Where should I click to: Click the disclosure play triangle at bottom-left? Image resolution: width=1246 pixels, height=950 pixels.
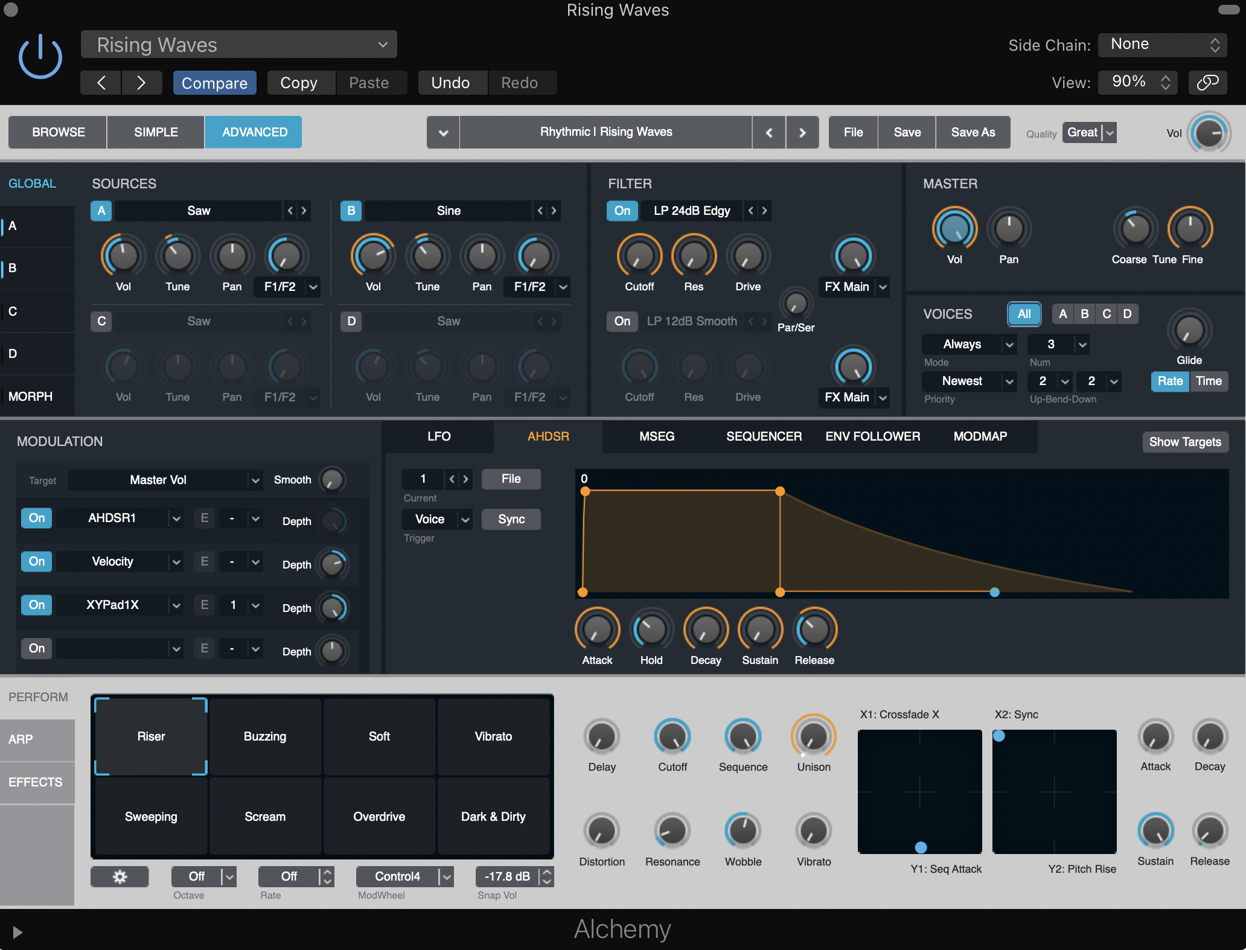pyautogui.click(x=18, y=932)
